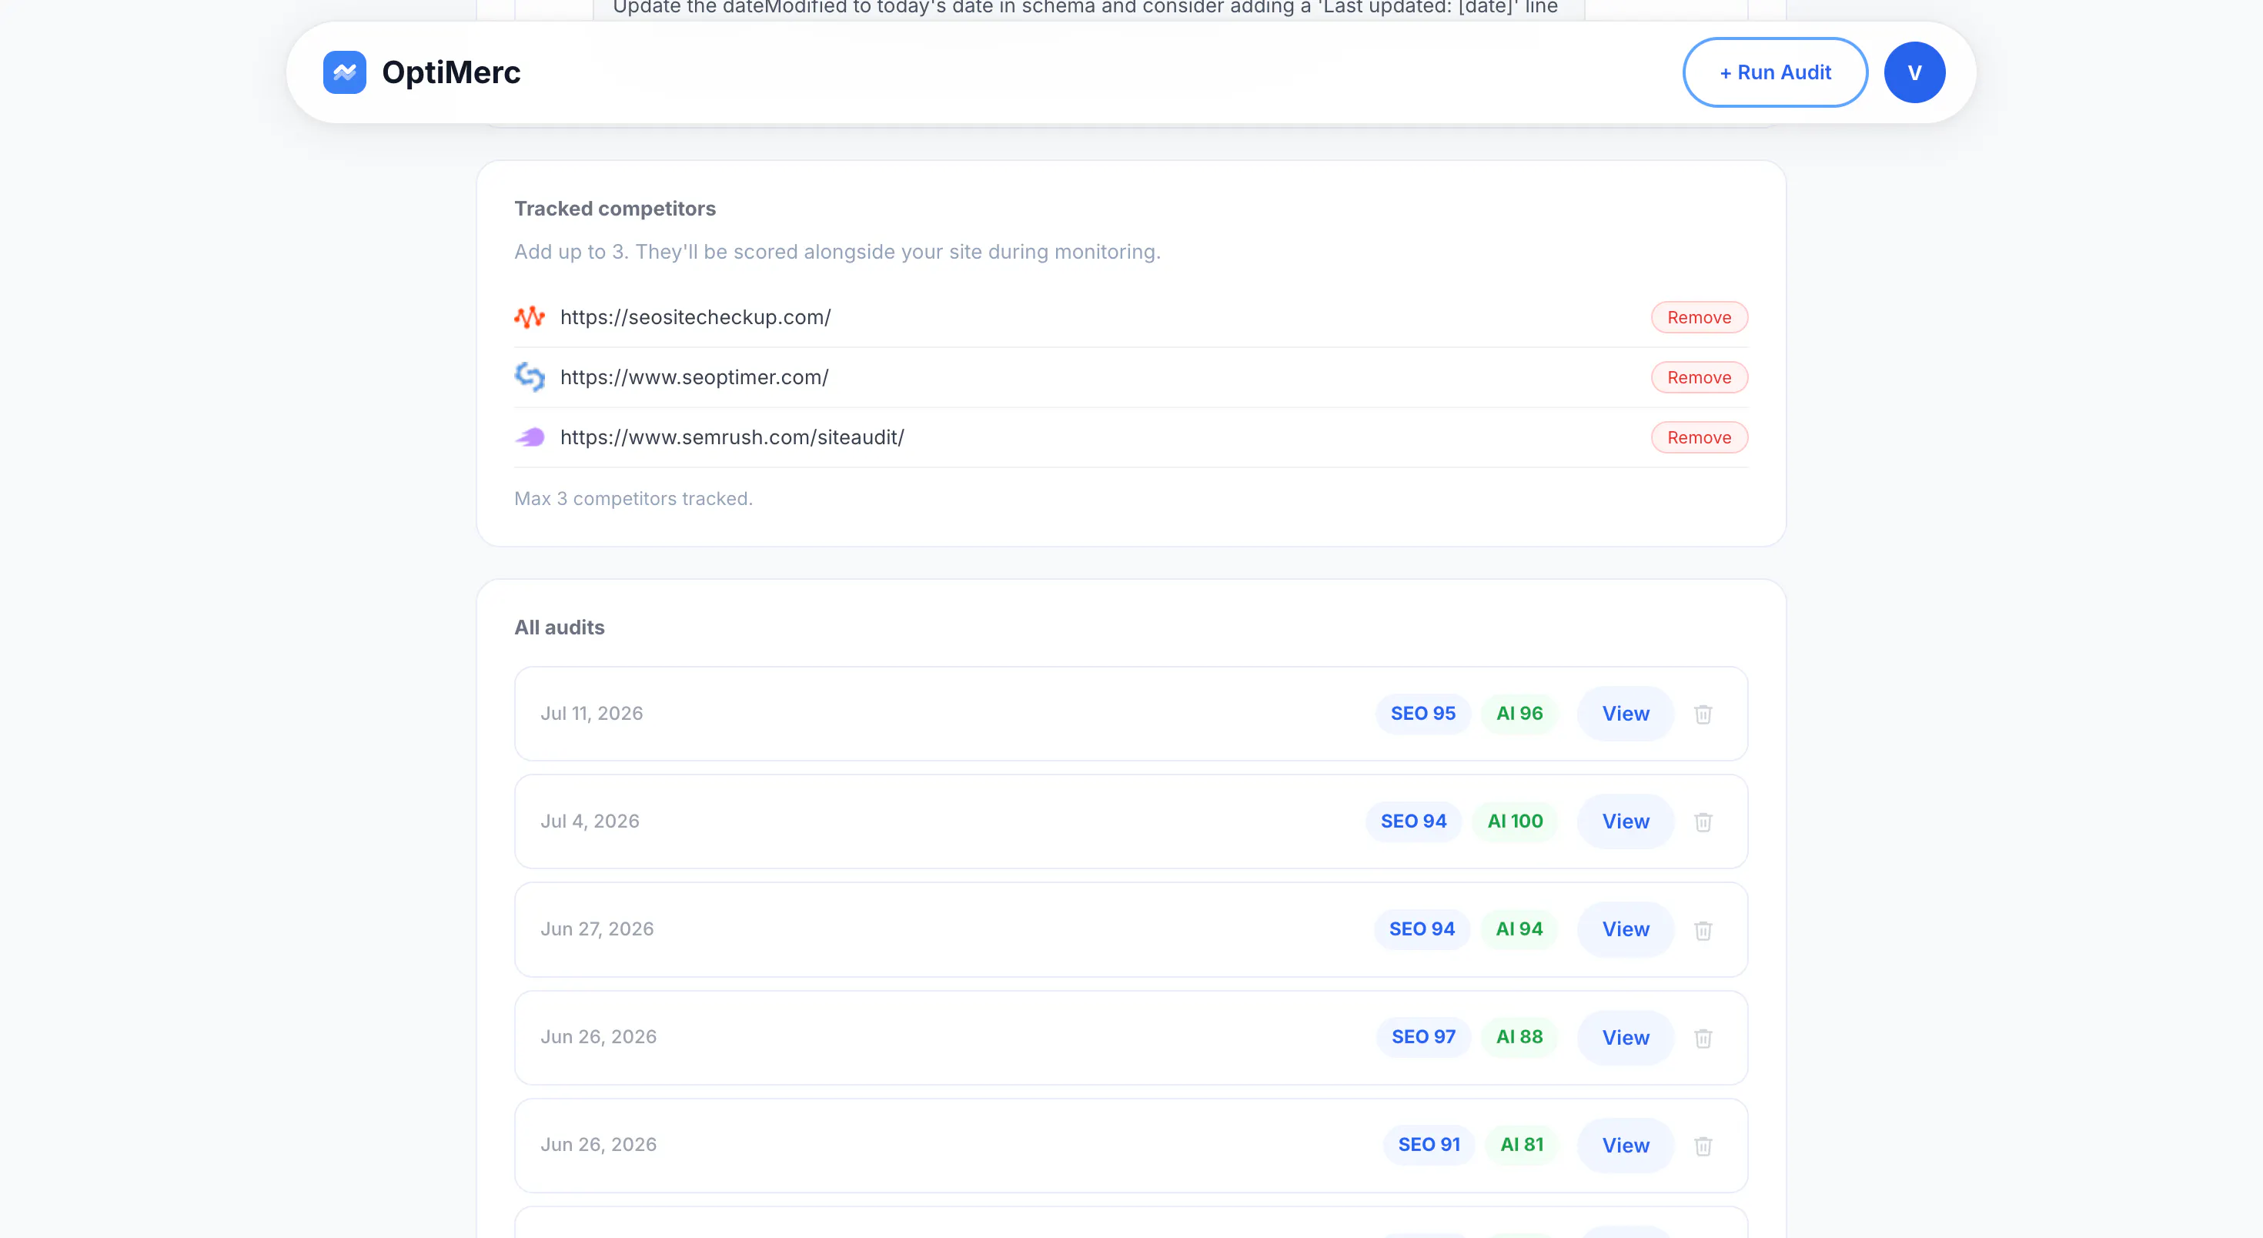The height and width of the screenshot is (1238, 2263).
Task: Click the seositecheckup favicon icon
Action: tap(530, 317)
